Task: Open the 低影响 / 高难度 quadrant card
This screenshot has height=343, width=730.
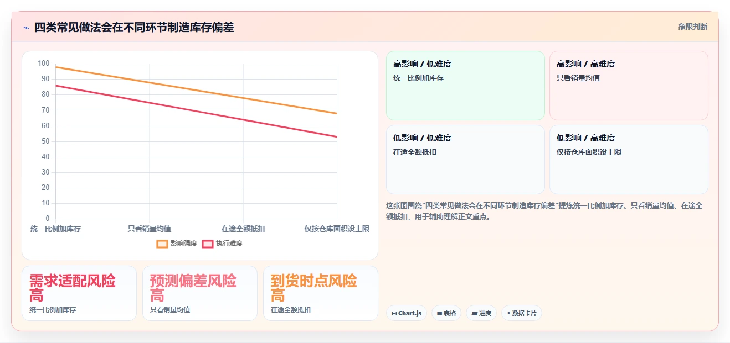Action: click(x=629, y=160)
